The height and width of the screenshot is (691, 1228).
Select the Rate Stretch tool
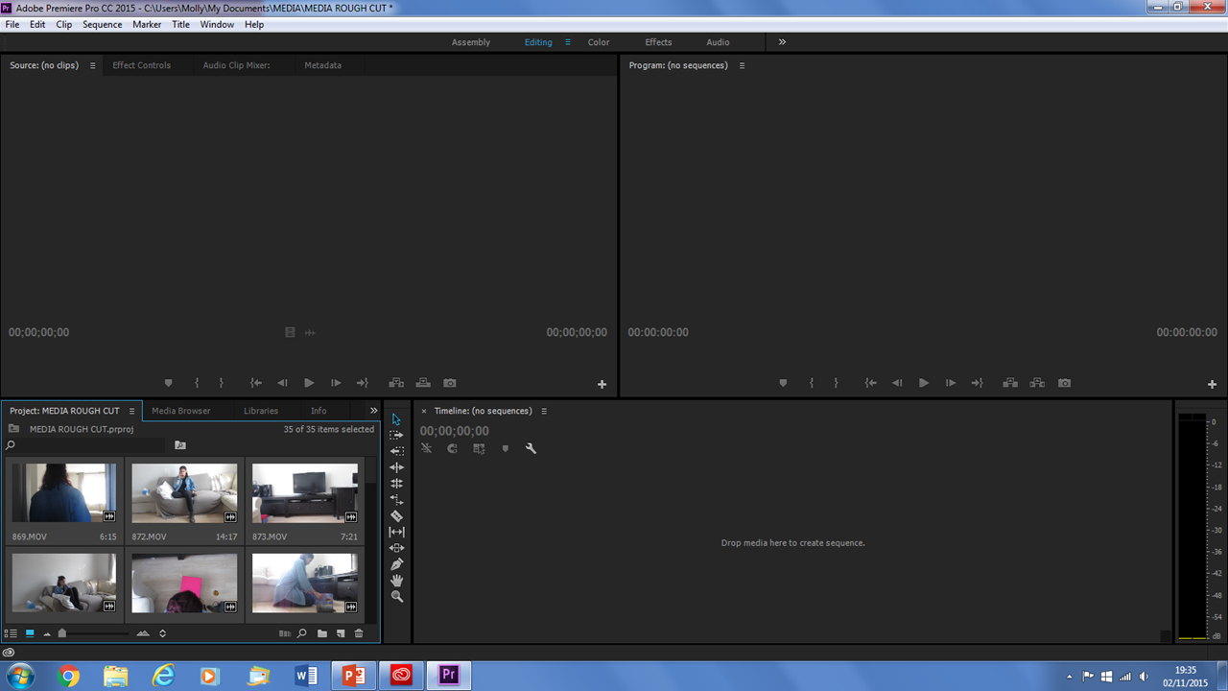tap(396, 500)
